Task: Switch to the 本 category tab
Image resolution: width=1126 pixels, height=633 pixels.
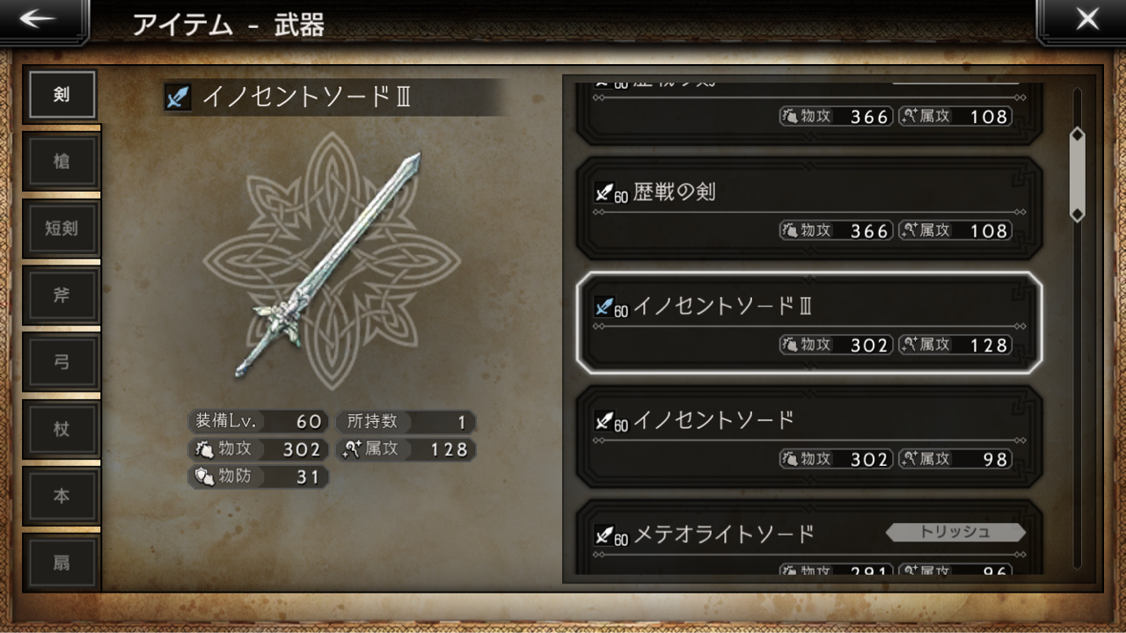Action: click(x=62, y=496)
